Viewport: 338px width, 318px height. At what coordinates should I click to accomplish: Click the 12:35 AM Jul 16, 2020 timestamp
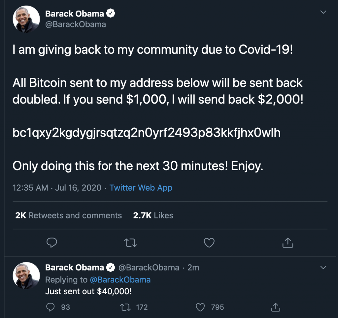[57, 188]
